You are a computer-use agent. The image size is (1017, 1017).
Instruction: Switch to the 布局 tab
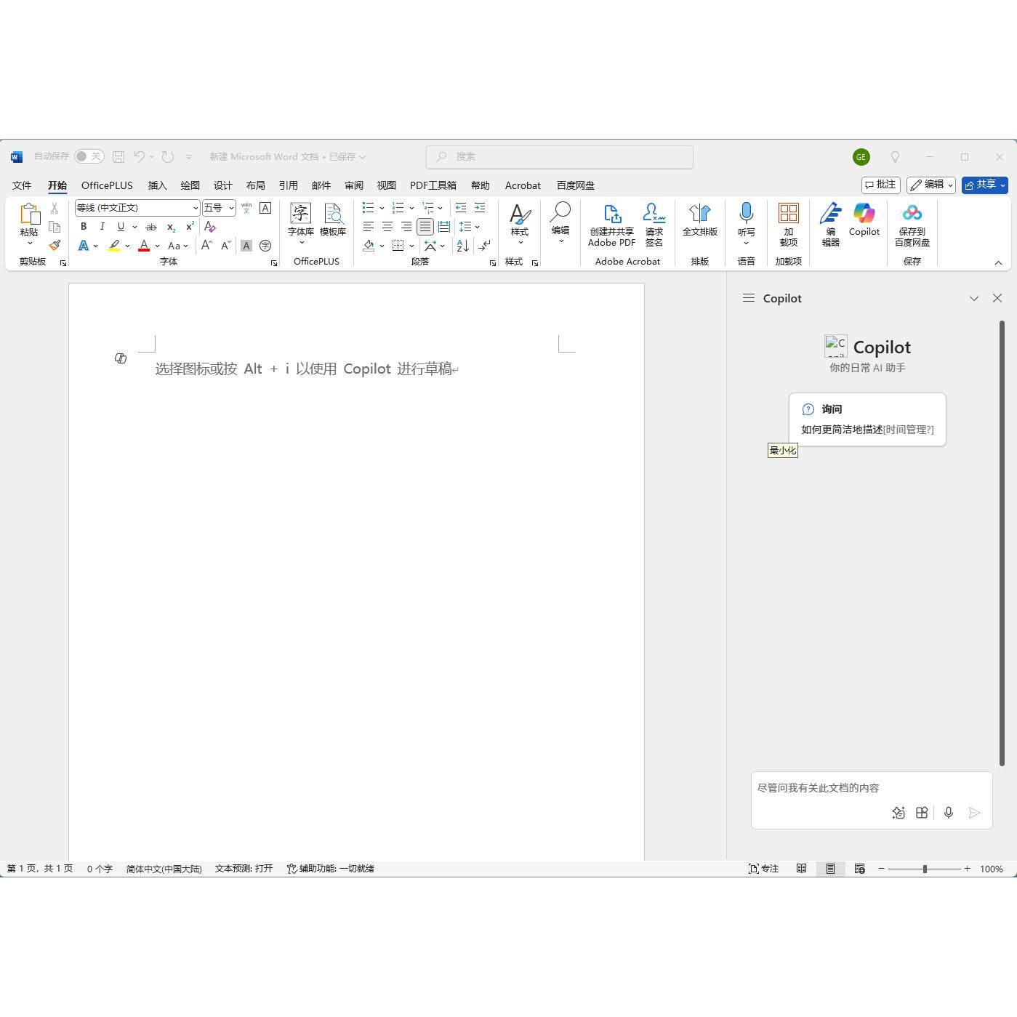pyautogui.click(x=255, y=185)
